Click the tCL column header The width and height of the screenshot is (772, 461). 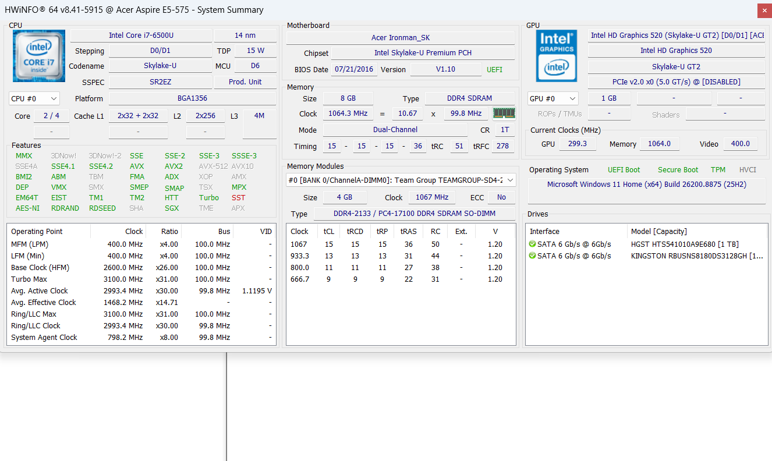tap(330, 231)
